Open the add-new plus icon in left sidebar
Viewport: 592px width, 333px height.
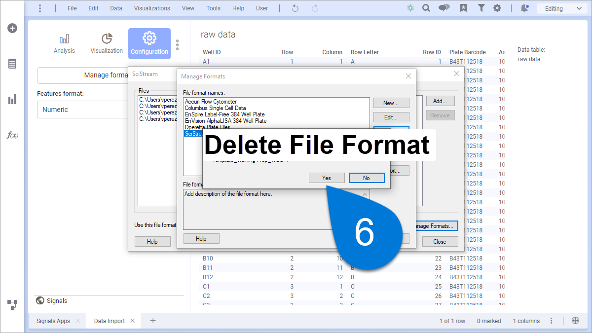click(x=12, y=28)
